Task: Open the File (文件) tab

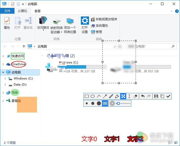Action: 7,11
